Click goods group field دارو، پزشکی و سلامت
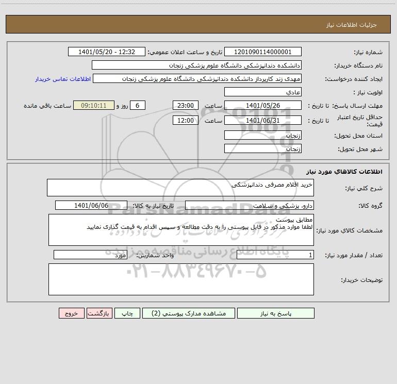 (x=250, y=205)
